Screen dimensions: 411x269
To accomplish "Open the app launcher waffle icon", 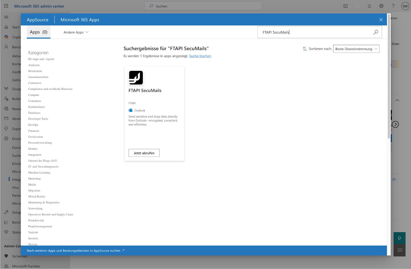I will (6, 6).
